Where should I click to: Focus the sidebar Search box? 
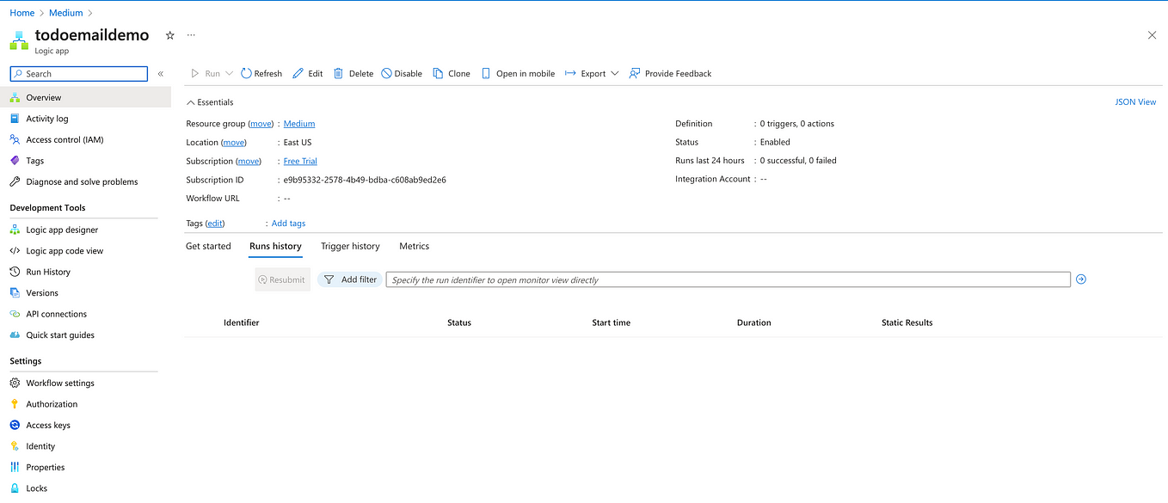78,74
